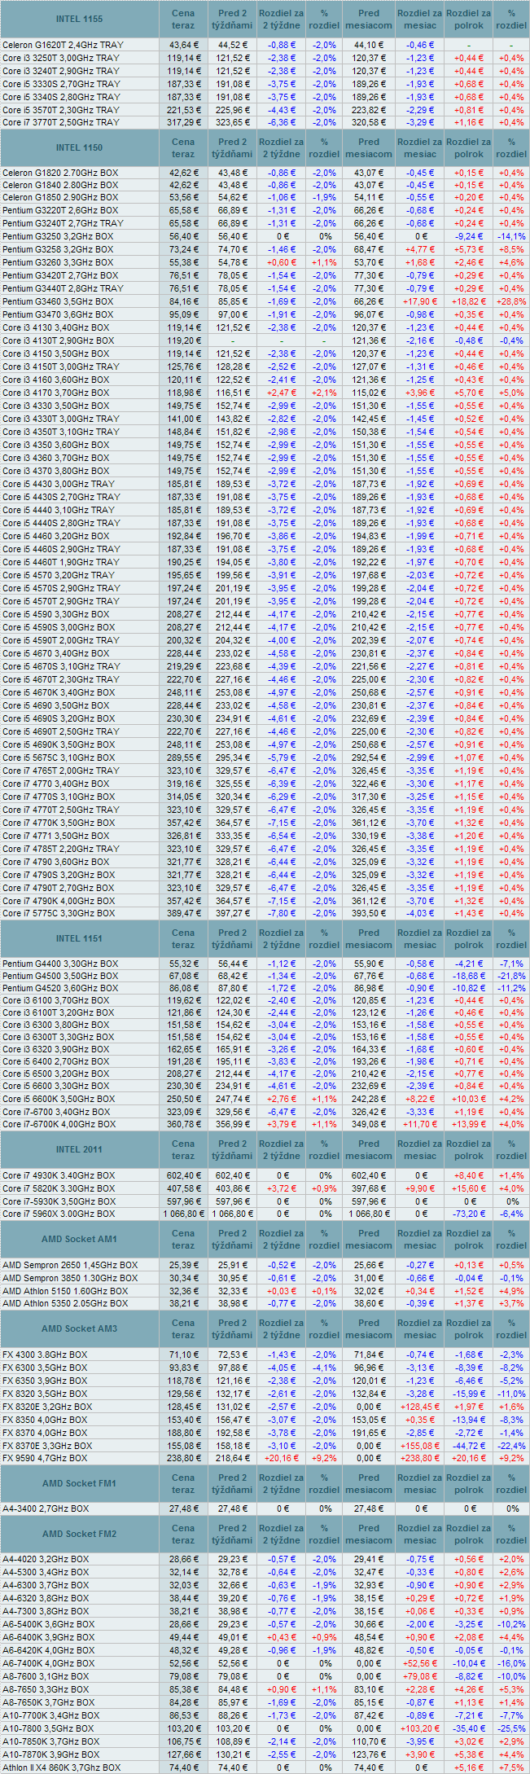Click "Athlon II X4 860K 3,7Ghz BOX" name

point(61,1767)
